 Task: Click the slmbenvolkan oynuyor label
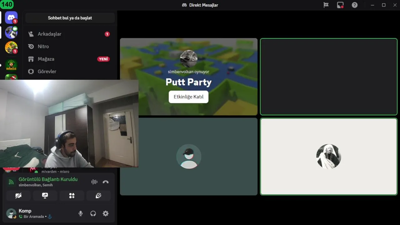[x=188, y=72]
